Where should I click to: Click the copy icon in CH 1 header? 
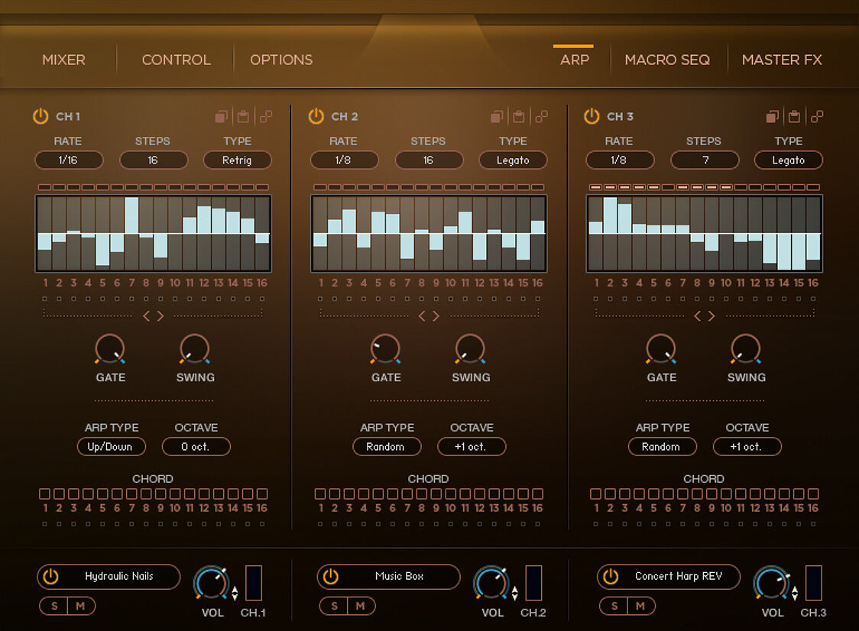(x=222, y=117)
